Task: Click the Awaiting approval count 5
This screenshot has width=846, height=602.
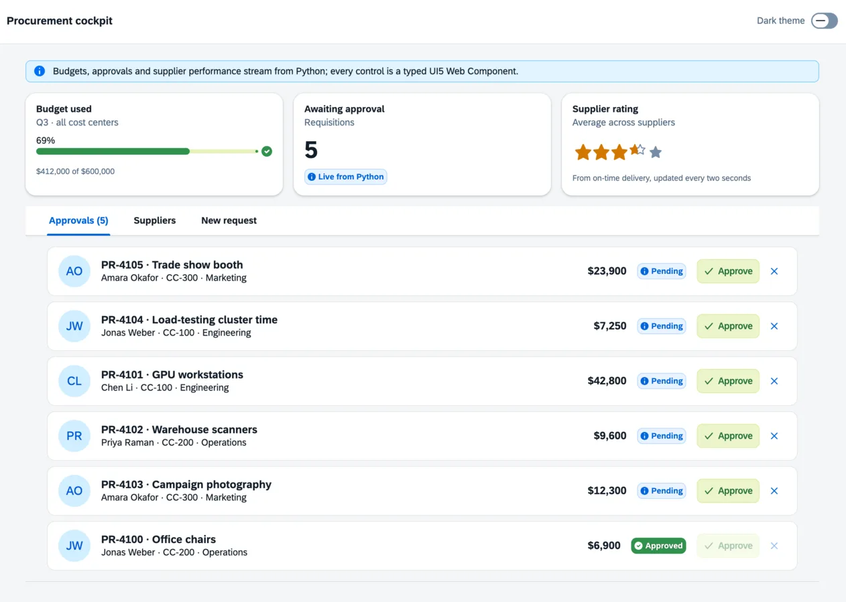Action: 311,150
